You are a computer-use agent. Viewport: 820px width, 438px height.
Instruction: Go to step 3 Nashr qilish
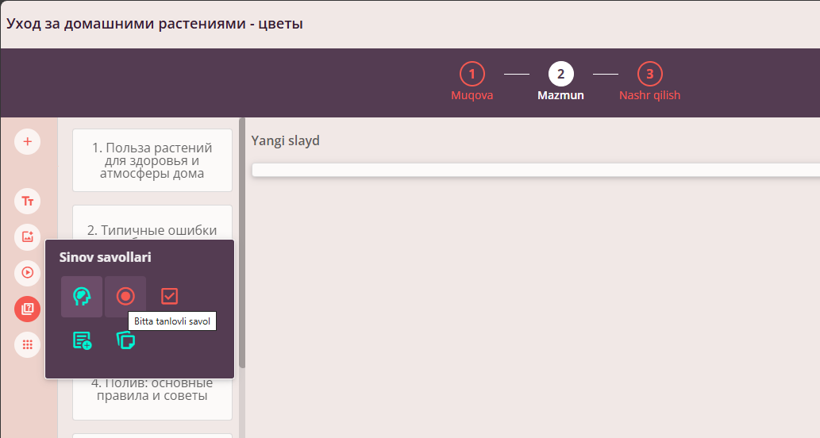pyautogui.click(x=649, y=82)
